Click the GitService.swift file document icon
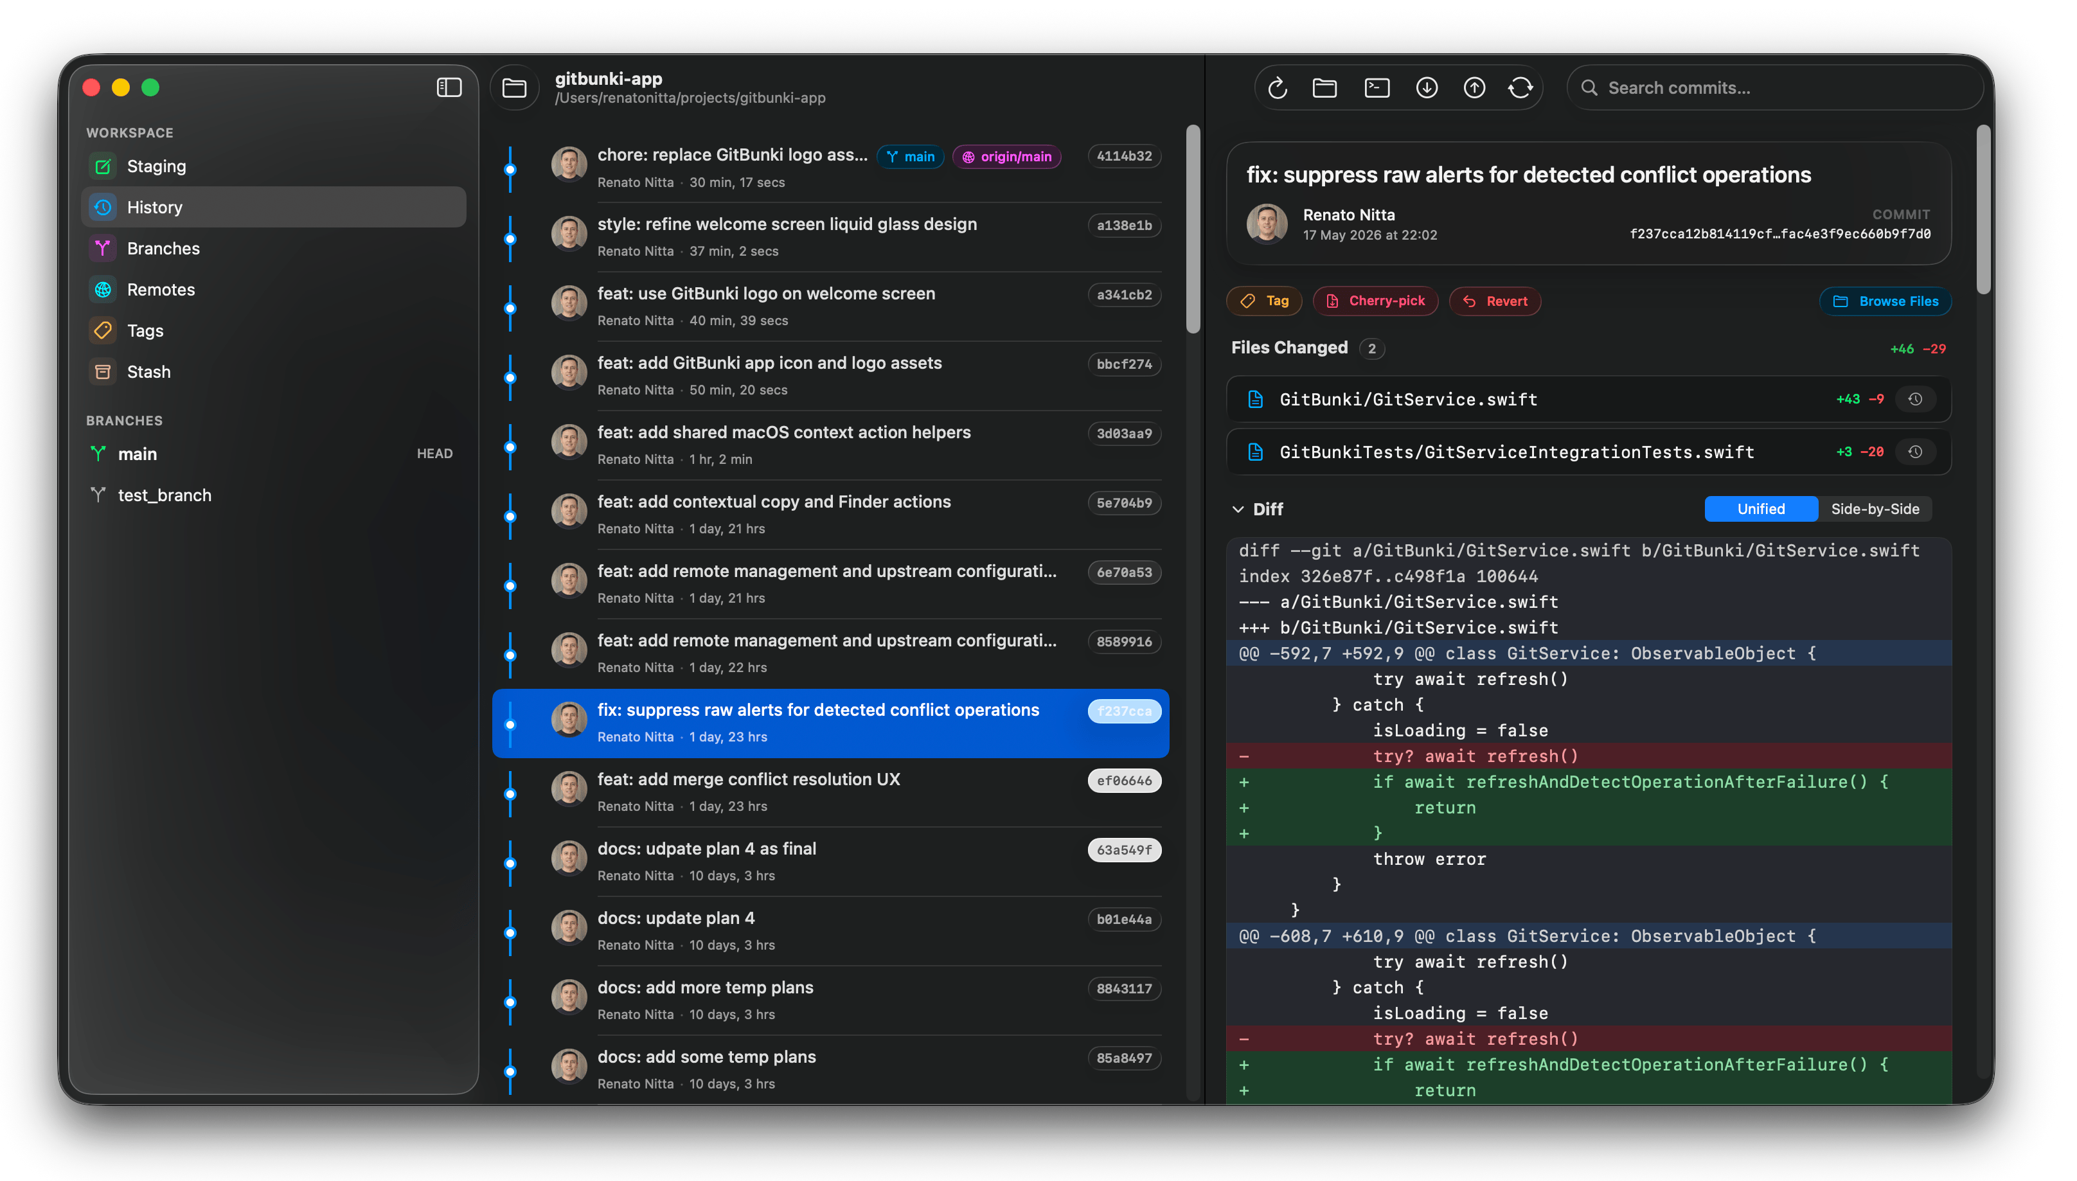 (1256, 399)
